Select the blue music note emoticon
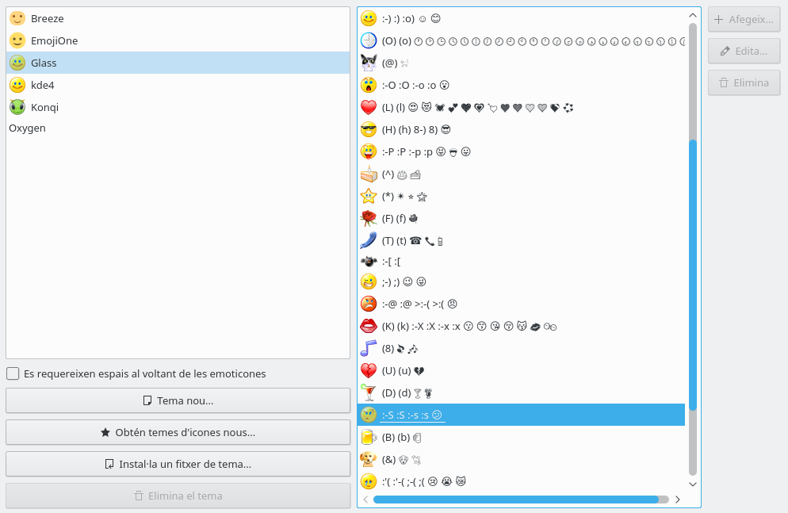 tap(369, 348)
